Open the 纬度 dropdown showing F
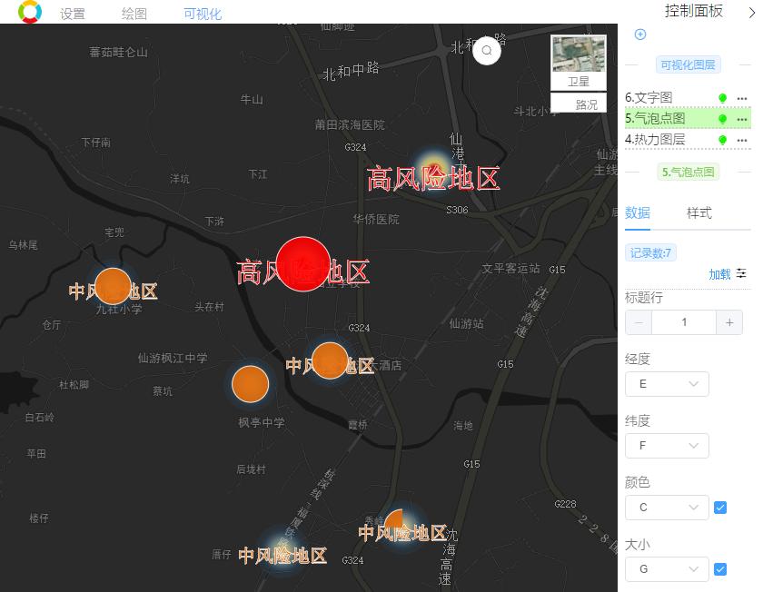 667,446
